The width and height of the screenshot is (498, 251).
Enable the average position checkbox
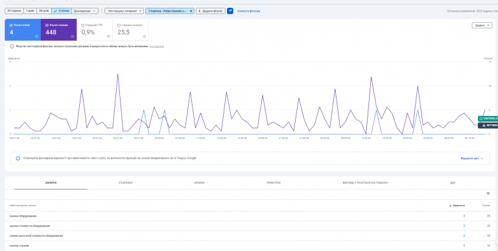119,25
